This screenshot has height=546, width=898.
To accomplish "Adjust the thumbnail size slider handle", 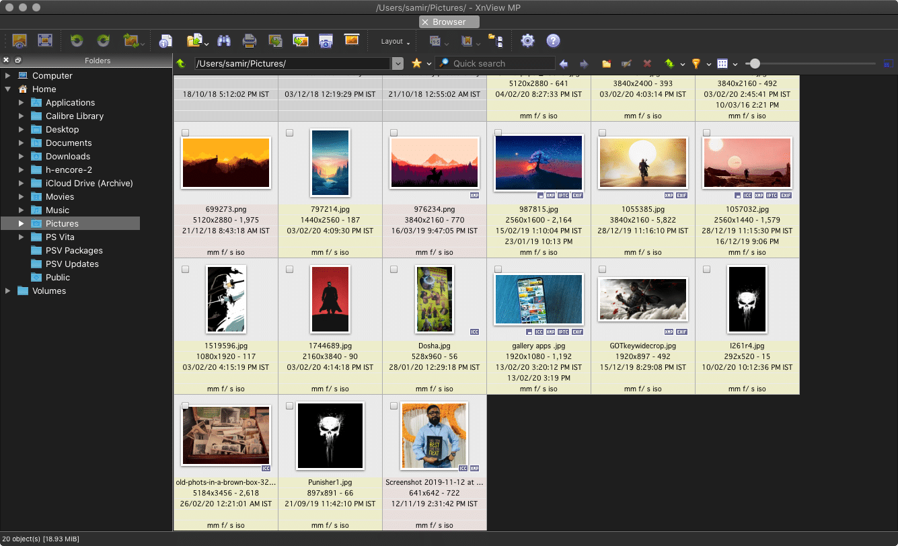I will pyautogui.click(x=755, y=64).
